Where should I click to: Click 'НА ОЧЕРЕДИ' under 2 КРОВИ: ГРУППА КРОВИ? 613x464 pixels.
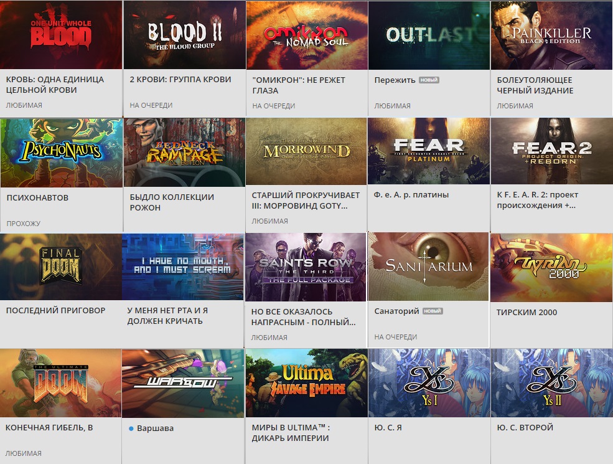coord(151,105)
